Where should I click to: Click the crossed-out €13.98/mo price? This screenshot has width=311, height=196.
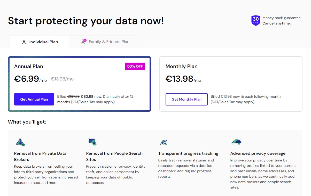[62, 79]
